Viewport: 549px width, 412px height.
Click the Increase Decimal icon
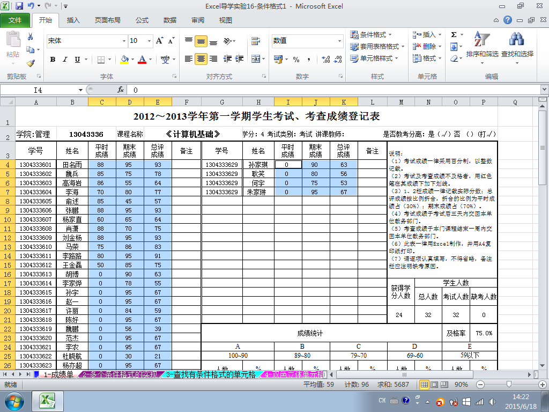(x=325, y=59)
